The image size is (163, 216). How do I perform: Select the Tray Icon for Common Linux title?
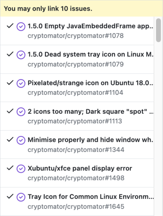coord(91,197)
